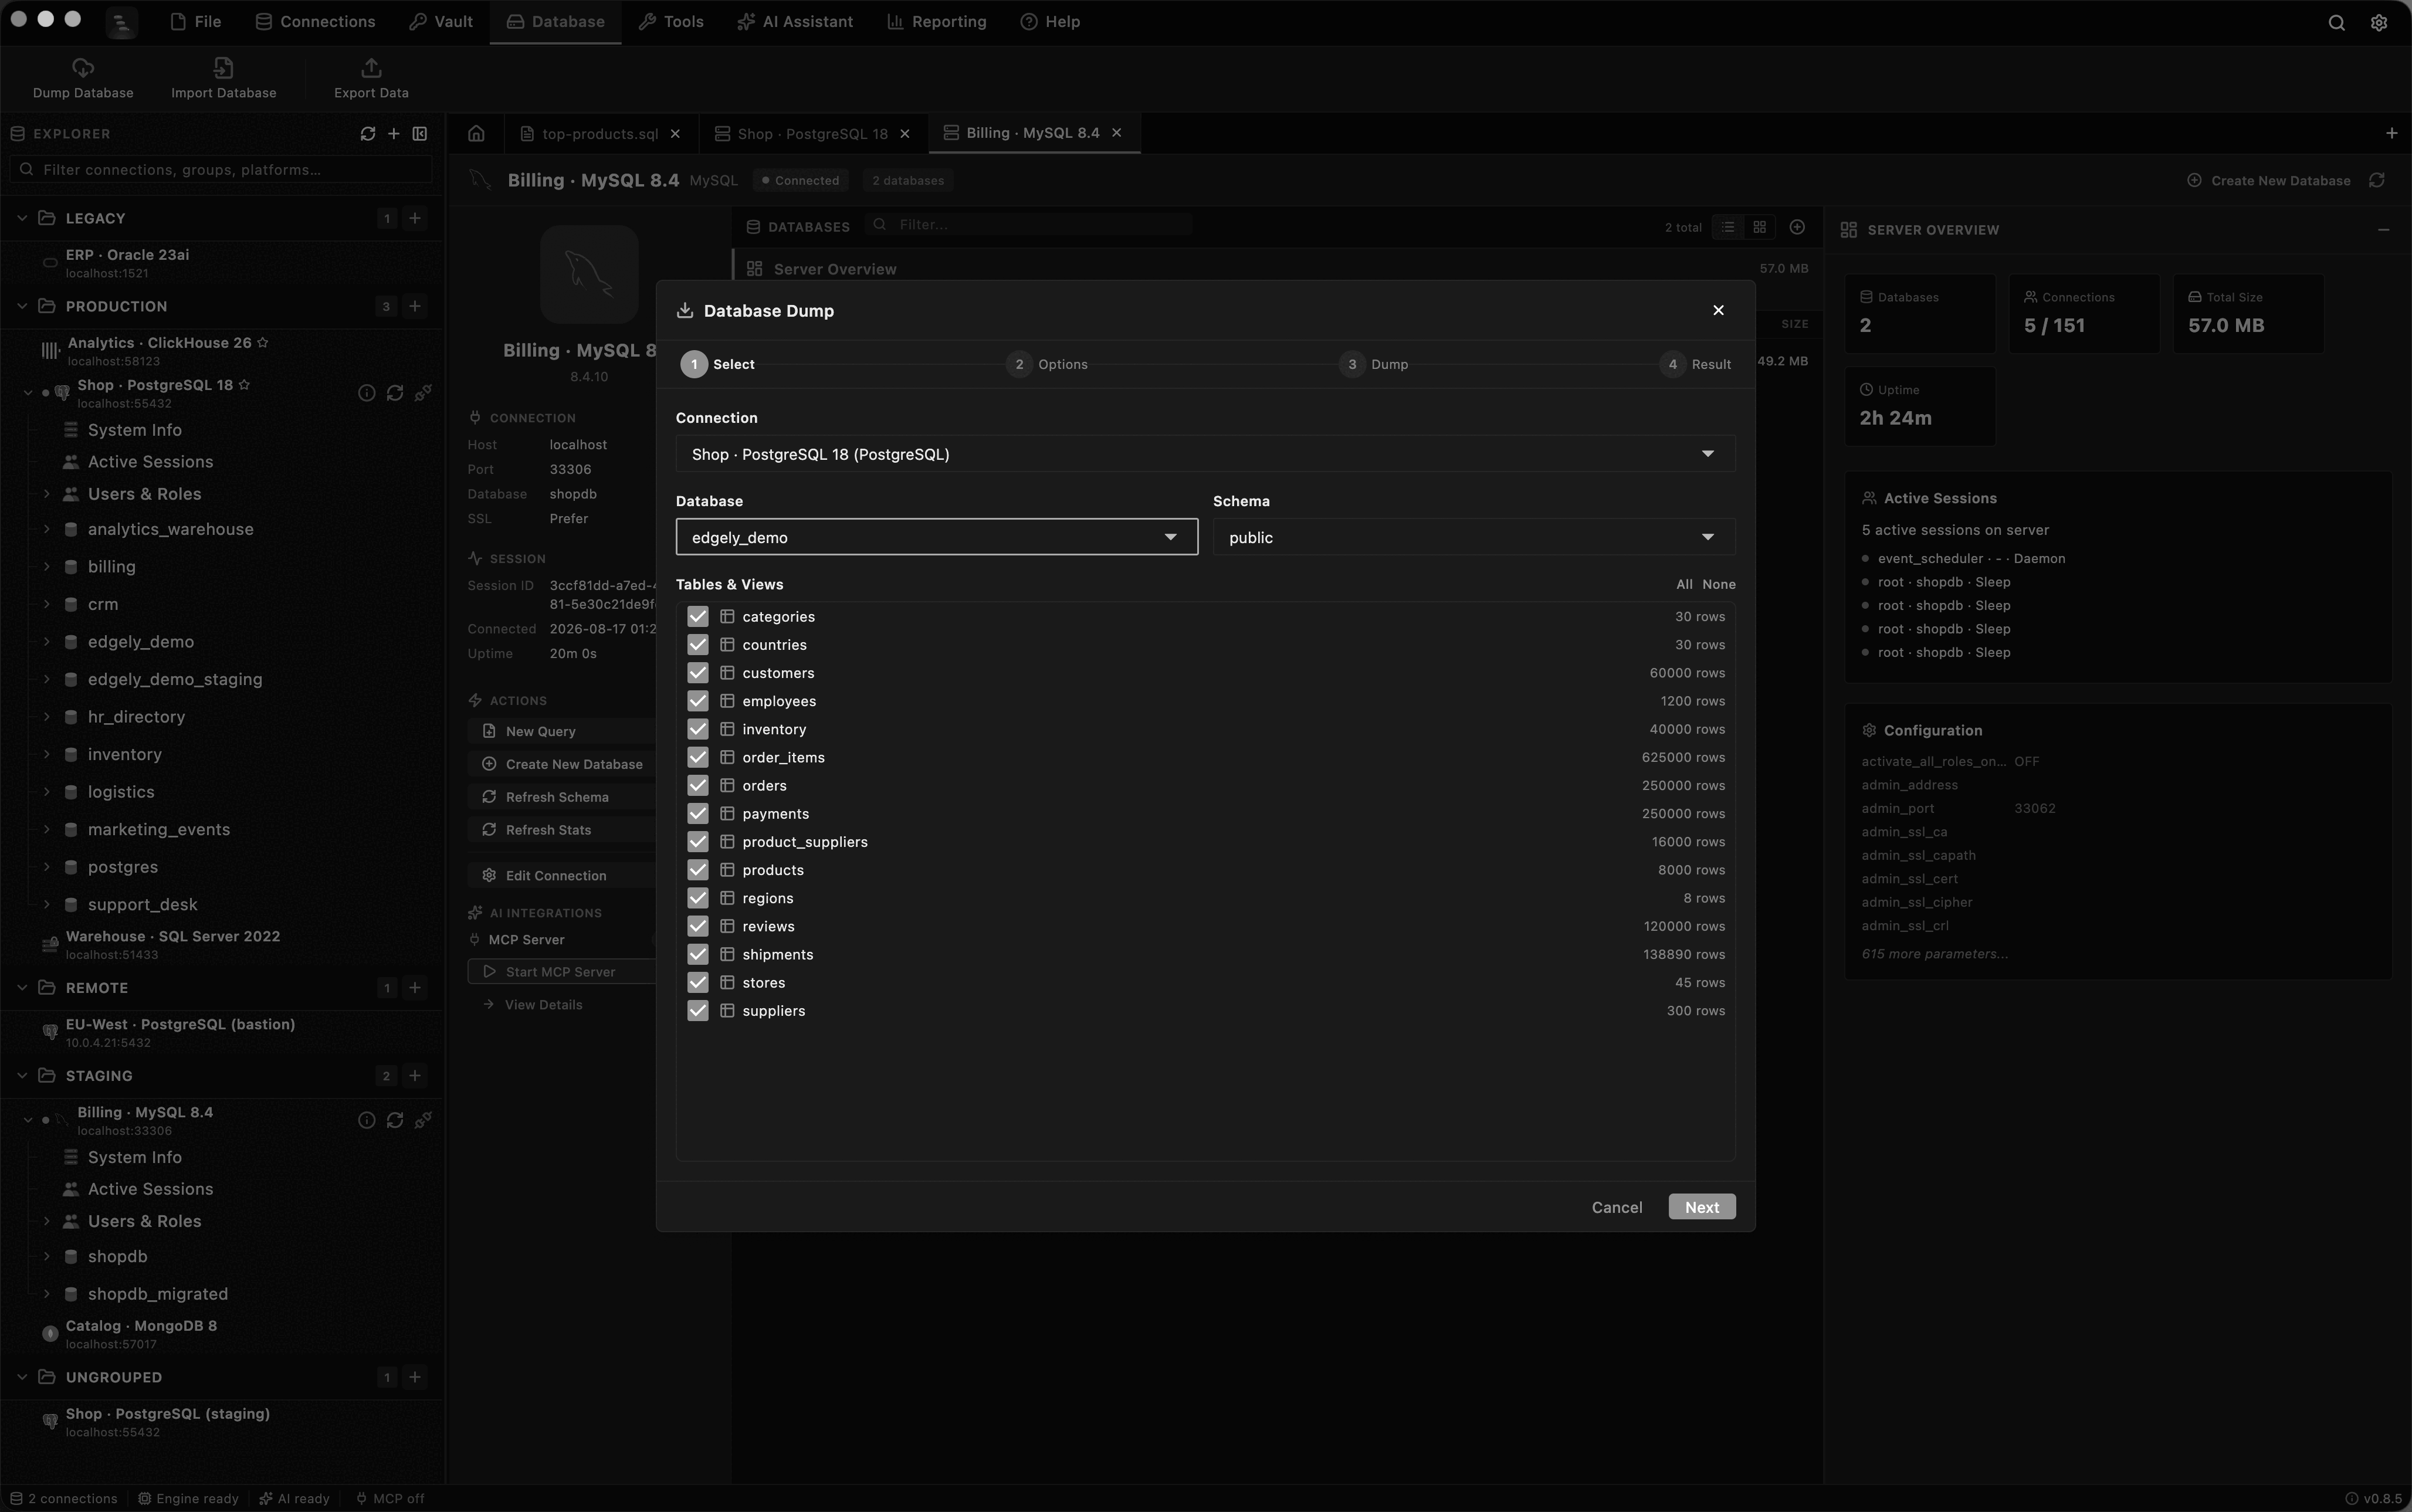Click the Export Data toolbar icon

(x=371, y=68)
